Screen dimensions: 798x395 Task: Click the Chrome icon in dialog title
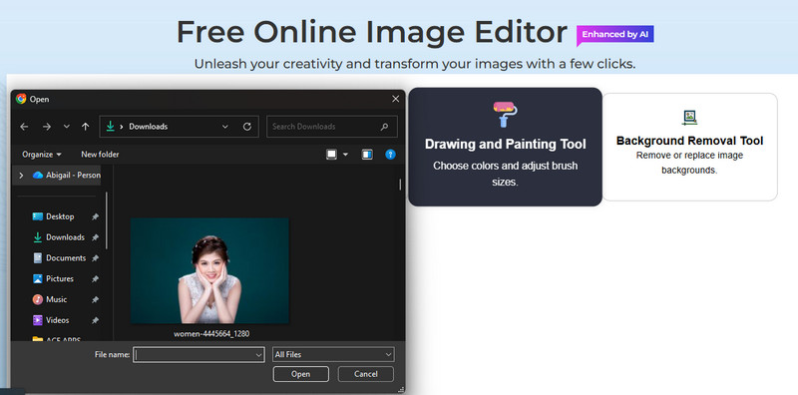(21, 99)
